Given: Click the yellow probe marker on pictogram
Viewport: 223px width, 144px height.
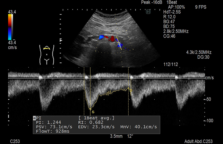Looking at the screenshot, I should 46,48.
